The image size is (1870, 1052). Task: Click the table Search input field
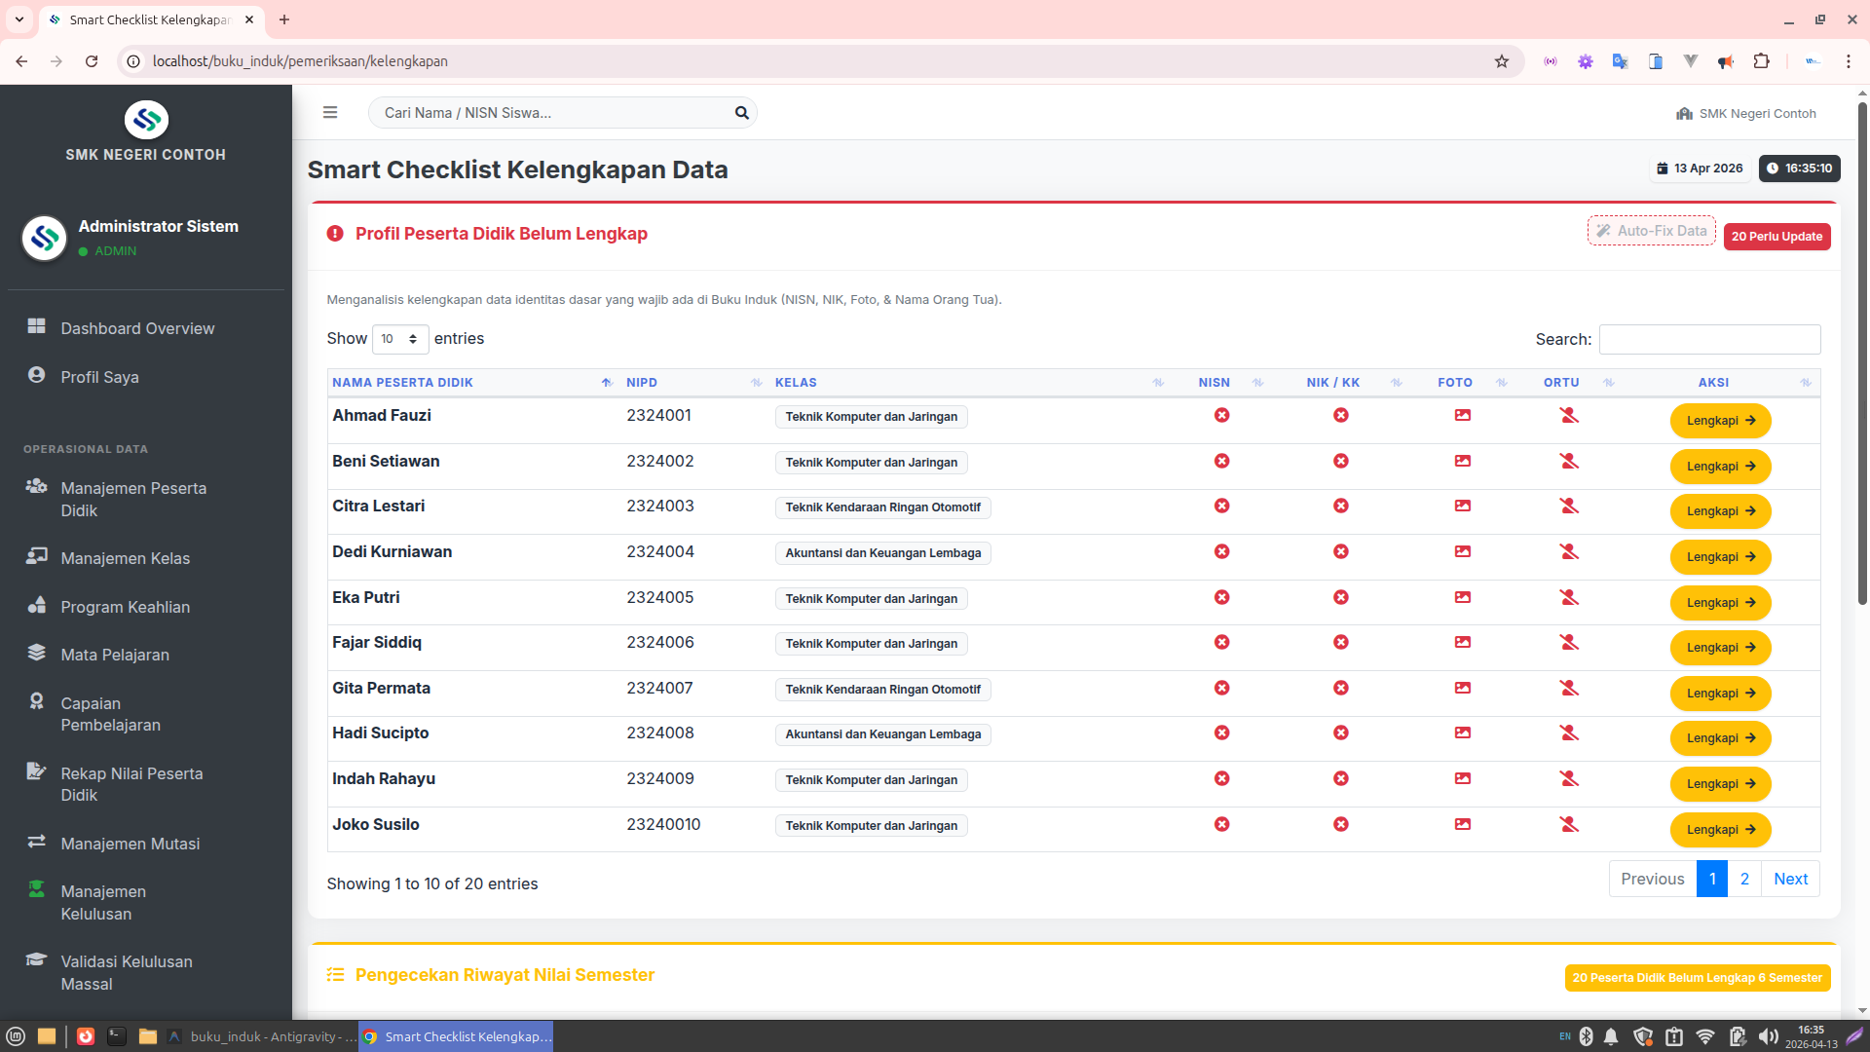tap(1709, 339)
